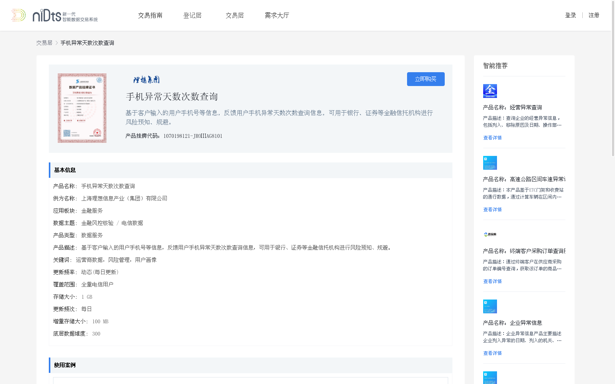
Task: Click the 基本信息 section header
Action: point(251,170)
